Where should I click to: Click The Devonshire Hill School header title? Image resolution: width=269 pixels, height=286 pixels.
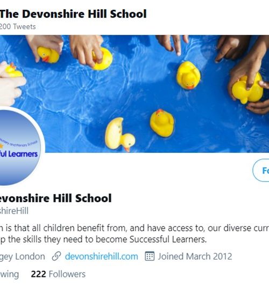click(x=73, y=14)
